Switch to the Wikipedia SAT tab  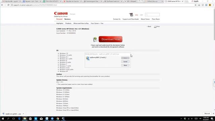(131, 1)
